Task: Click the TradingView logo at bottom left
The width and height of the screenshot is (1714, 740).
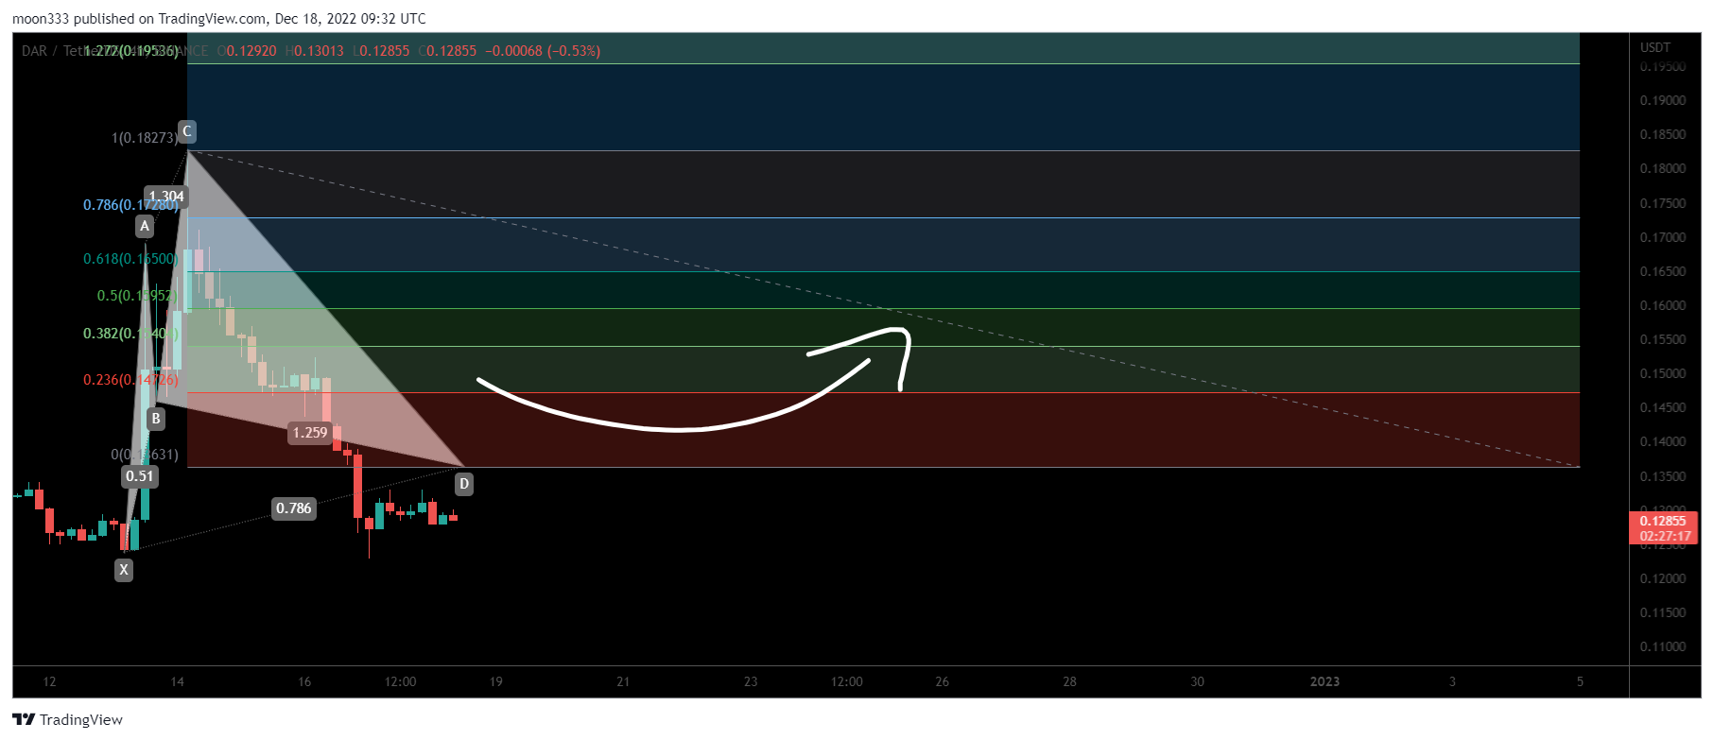Action: pyautogui.click(x=67, y=719)
